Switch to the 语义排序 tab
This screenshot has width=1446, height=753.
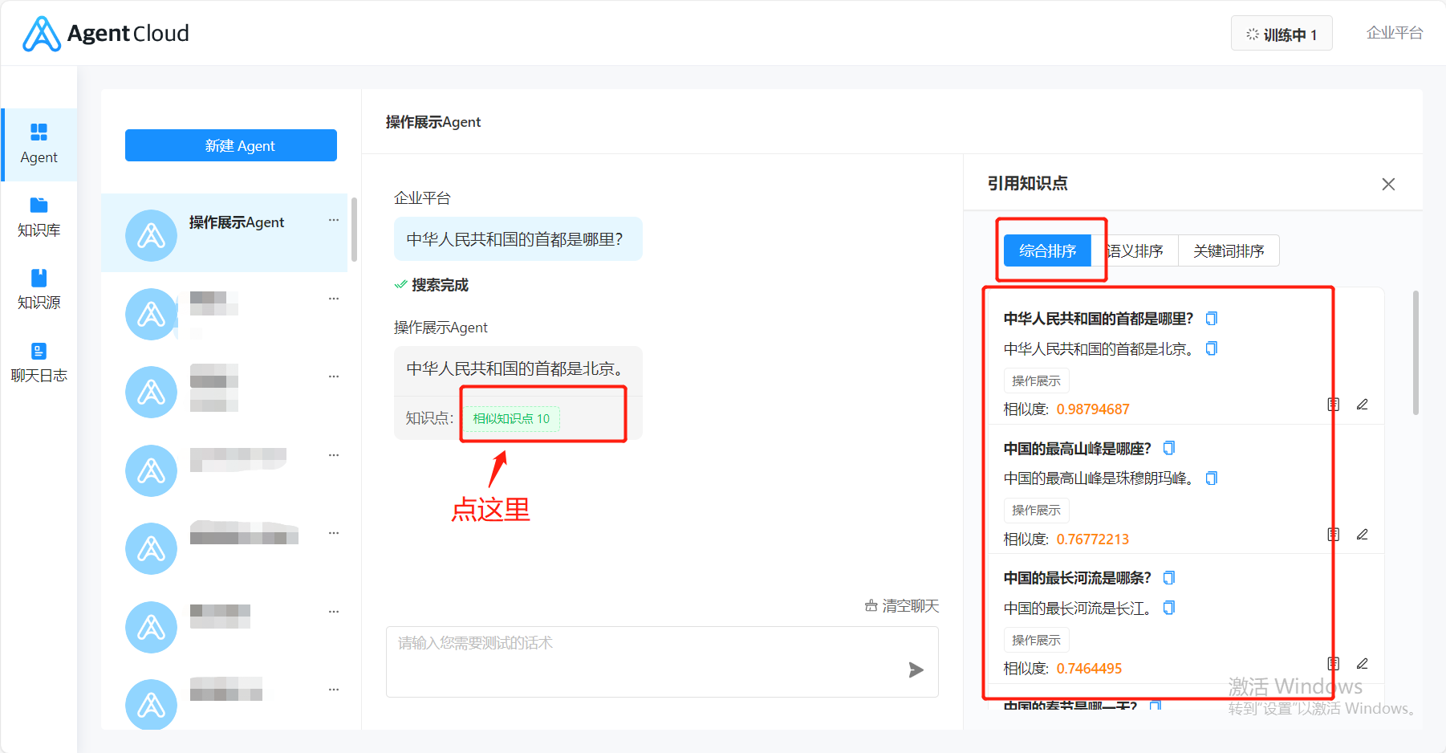pos(1135,250)
